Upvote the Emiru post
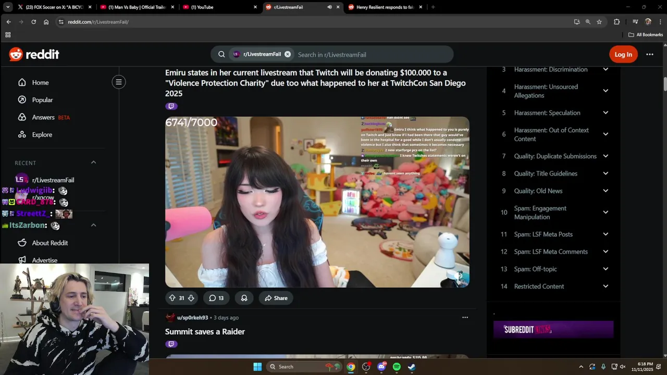Image resolution: width=667 pixels, height=375 pixels. [172, 298]
